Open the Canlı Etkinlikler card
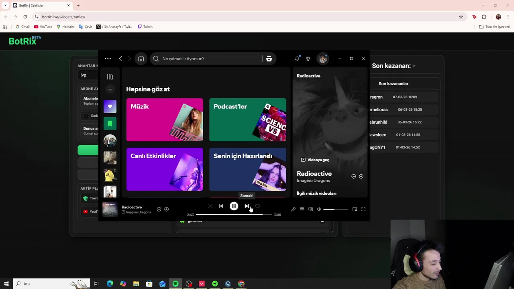514x289 pixels. [x=165, y=169]
